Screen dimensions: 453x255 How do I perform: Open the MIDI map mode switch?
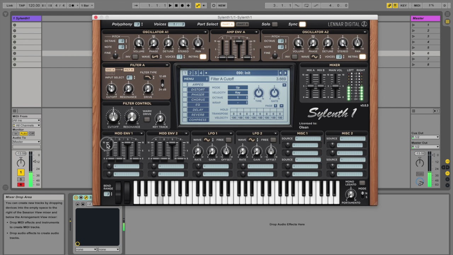tap(417, 5)
